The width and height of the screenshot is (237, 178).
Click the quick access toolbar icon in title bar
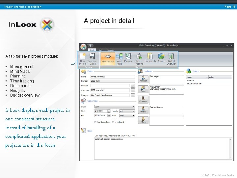click(x=91, y=45)
